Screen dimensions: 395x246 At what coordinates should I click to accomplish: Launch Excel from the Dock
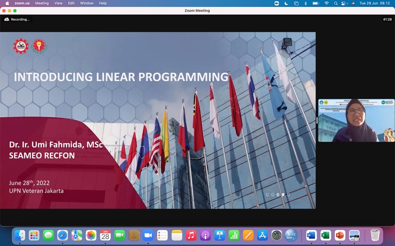tap(325, 235)
